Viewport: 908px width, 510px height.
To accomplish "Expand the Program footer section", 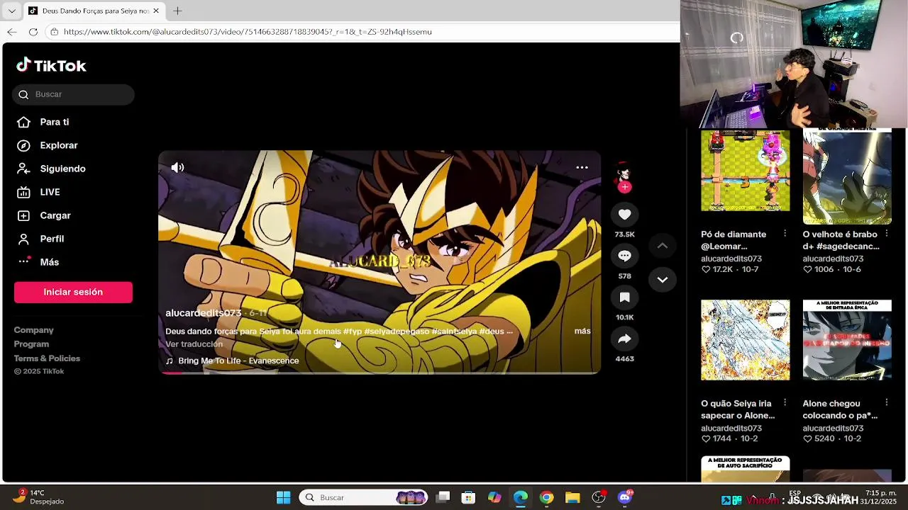I will click(x=31, y=344).
